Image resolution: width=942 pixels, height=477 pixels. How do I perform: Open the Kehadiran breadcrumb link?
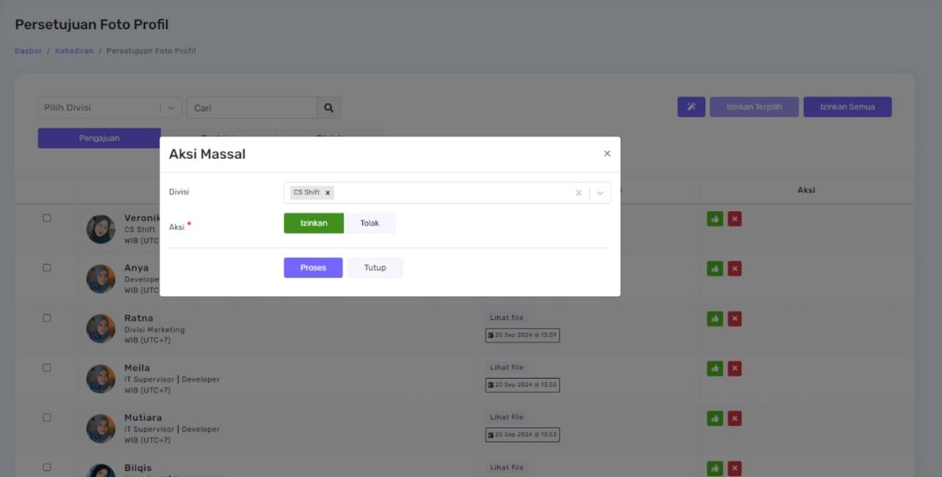coord(74,51)
